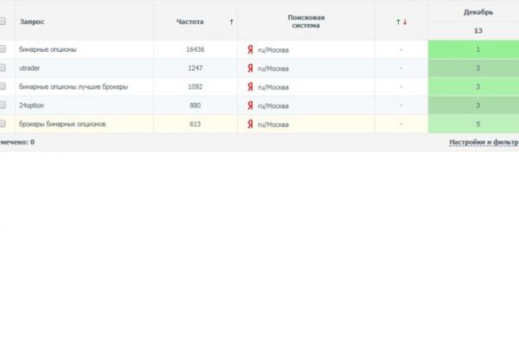Select query text '24option'
519x346 pixels.
point(31,106)
